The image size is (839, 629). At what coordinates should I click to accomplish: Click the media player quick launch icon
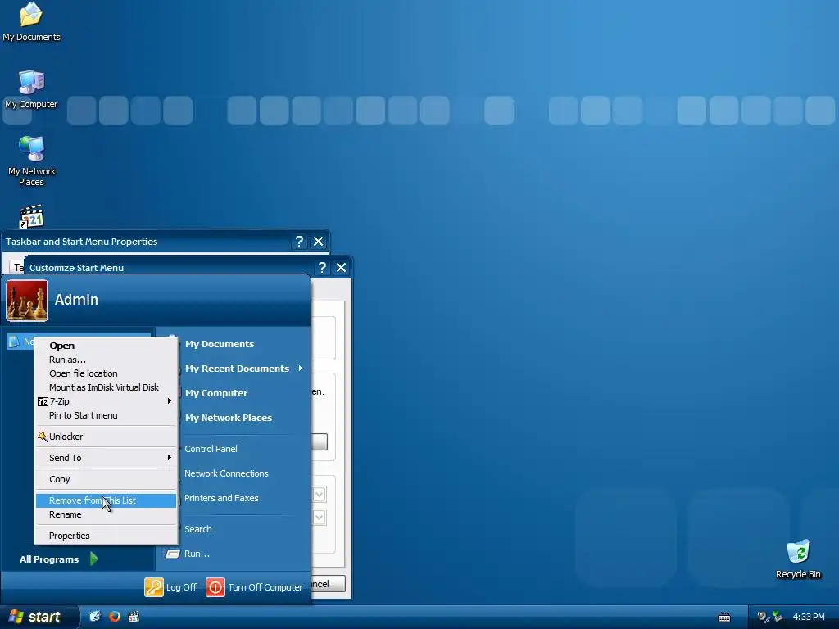pyautogui.click(x=134, y=617)
